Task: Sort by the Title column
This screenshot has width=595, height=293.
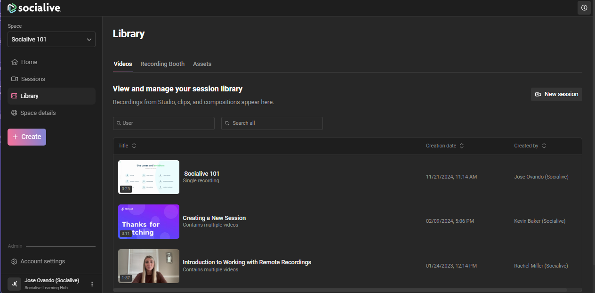Action: click(x=128, y=146)
